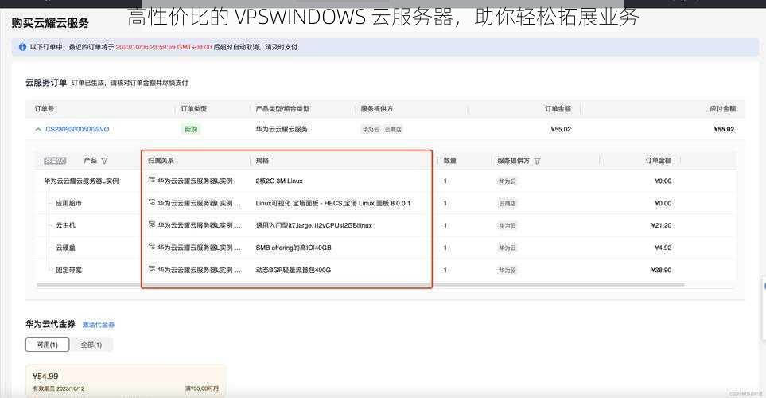Open the filter icon beside 产品 column header

pos(104,160)
